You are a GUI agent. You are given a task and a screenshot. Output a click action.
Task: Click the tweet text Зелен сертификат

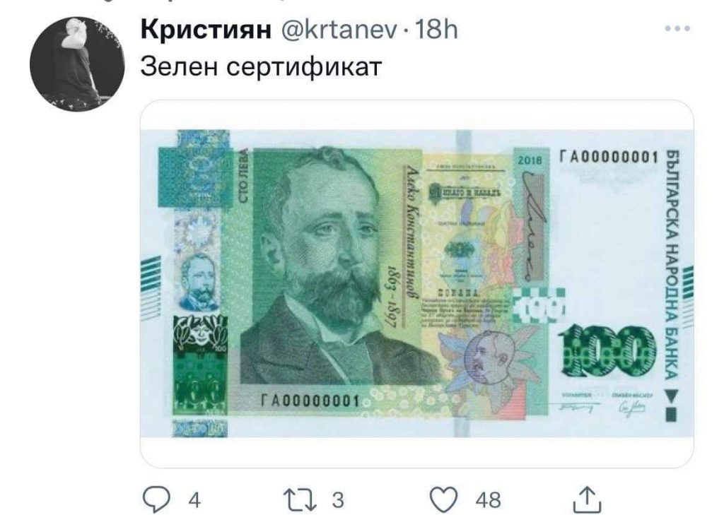pyautogui.click(x=261, y=66)
